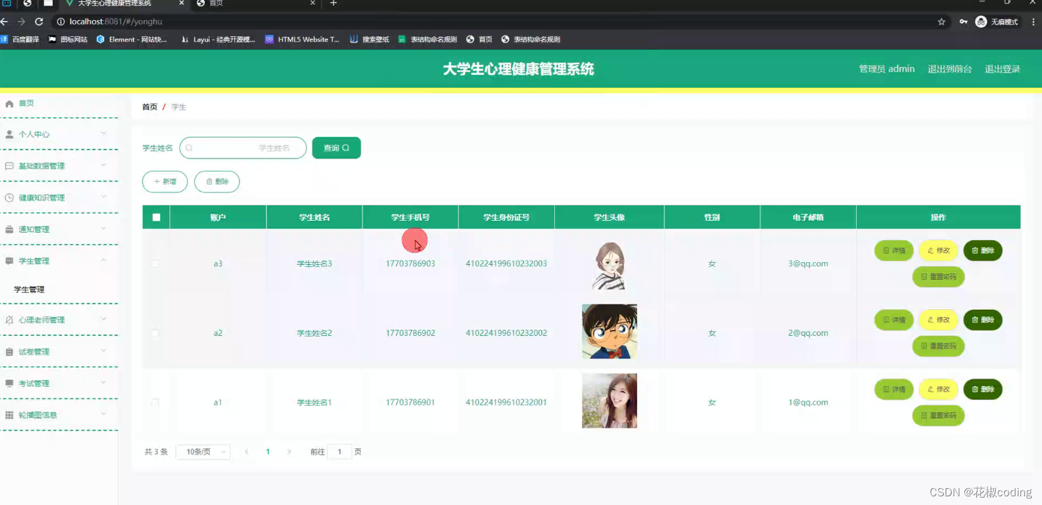Click the 前往 page number input field

click(x=339, y=451)
